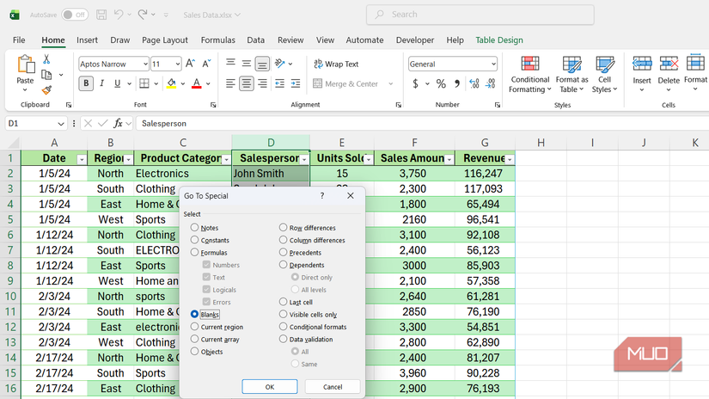This screenshot has height=399, width=709.
Task: Expand the Name Box dropdown arrow
Action: click(61, 124)
